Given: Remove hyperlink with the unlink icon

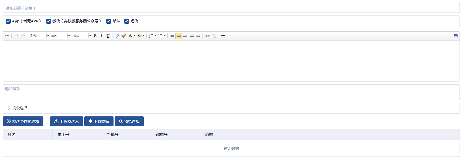Looking at the screenshot, I should (x=214, y=36).
